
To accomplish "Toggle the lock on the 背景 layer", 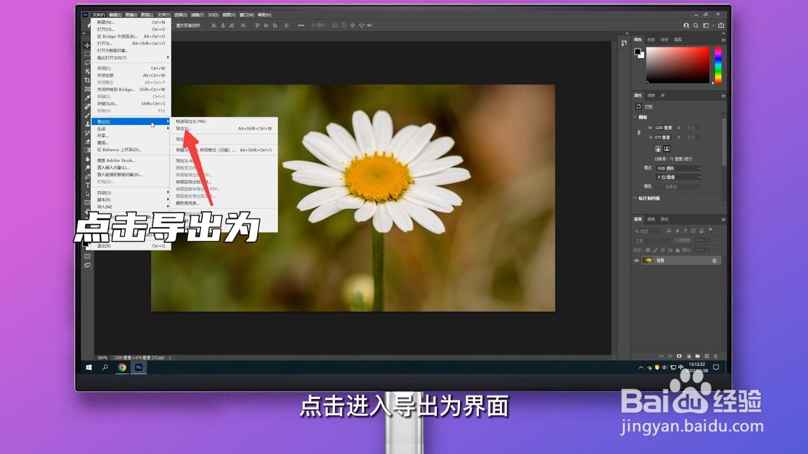I will (715, 260).
